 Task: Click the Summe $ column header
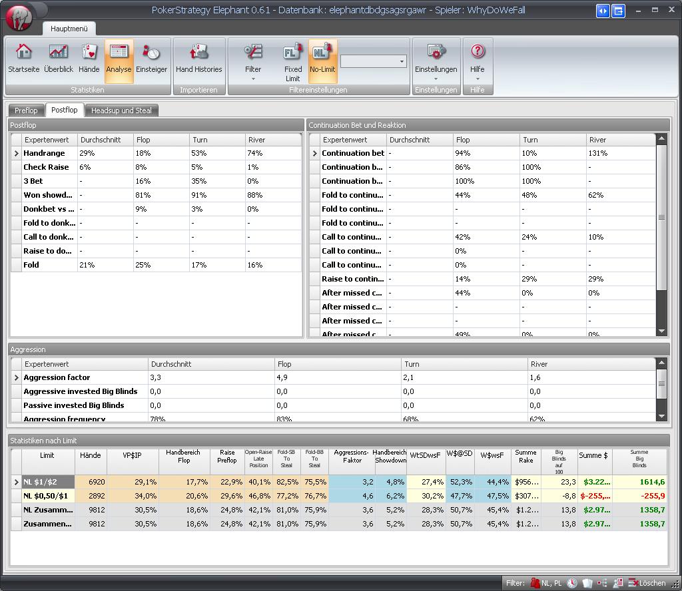tap(594, 461)
